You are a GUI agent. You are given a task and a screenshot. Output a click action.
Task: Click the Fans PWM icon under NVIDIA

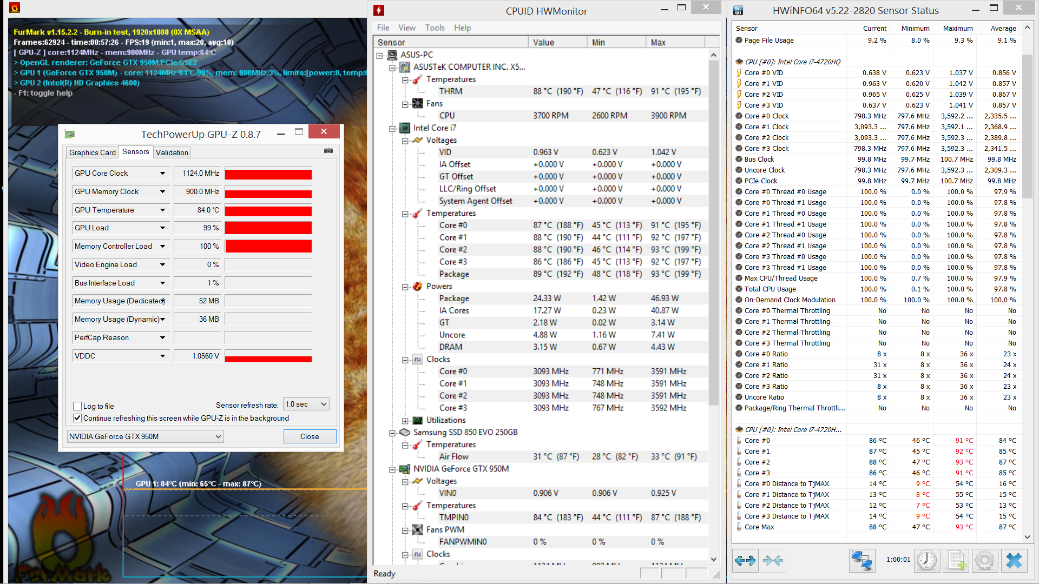(417, 529)
